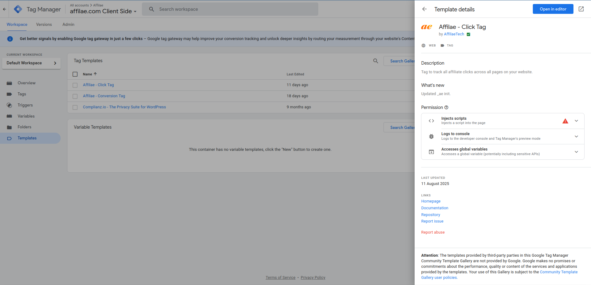
Task: Check the Complianz.io row checkbox
Action: tap(75, 107)
